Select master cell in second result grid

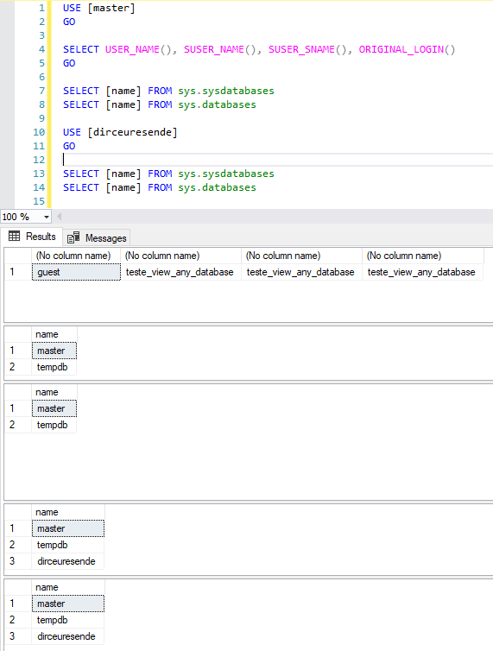pyautogui.click(x=54, y=351)
